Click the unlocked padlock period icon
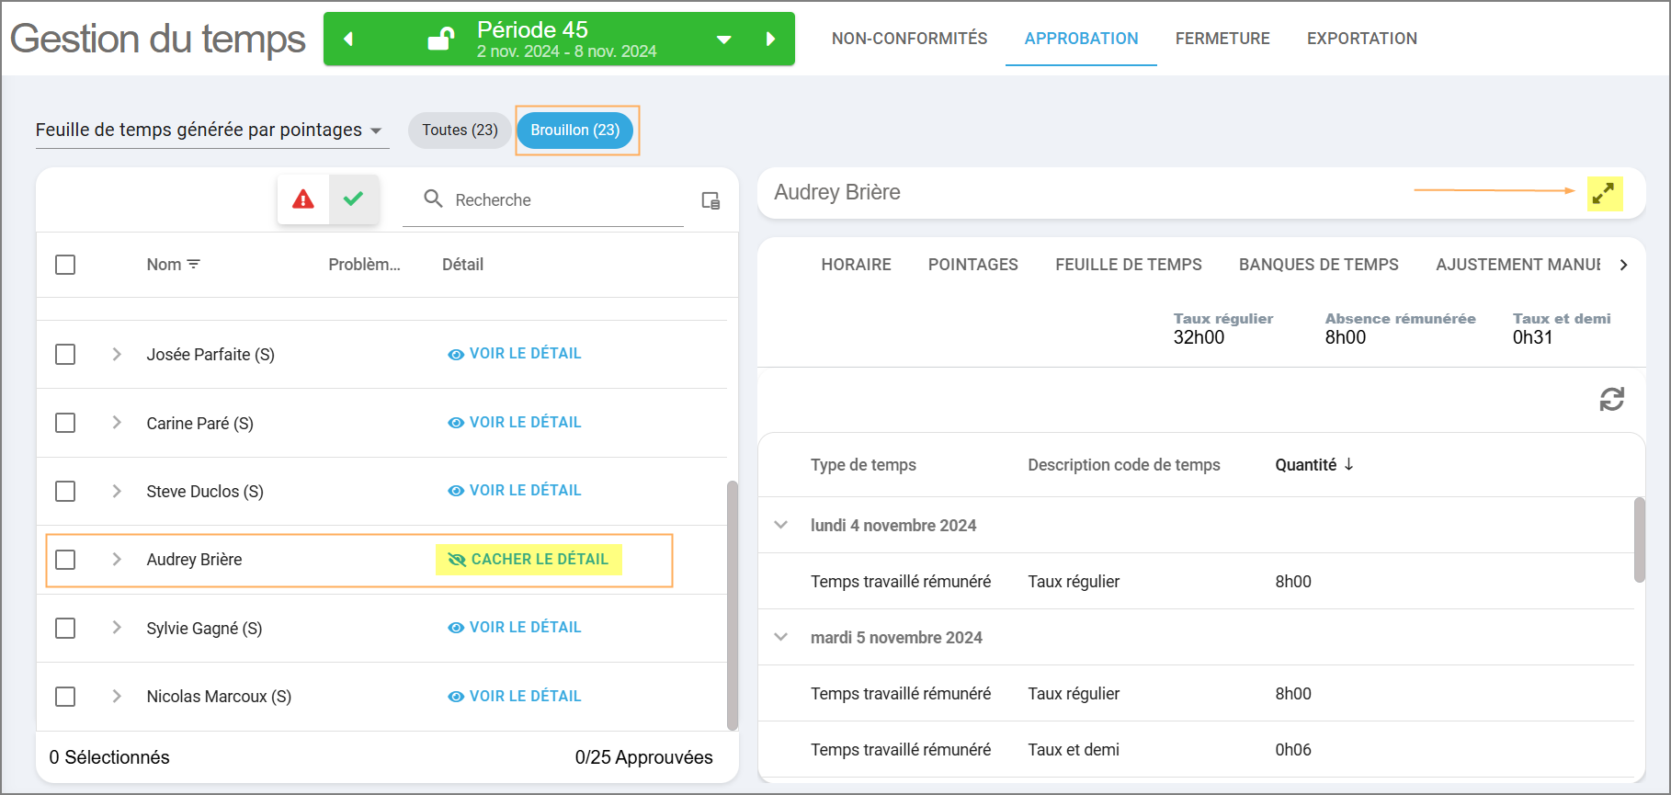The width and height of the screenshot is (1671, 795). [441, 39]
